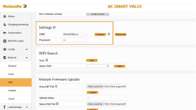
Task: Click 'Keine Datei ausgewählt' beside Wifi File
Action: [x=115, y=104]
